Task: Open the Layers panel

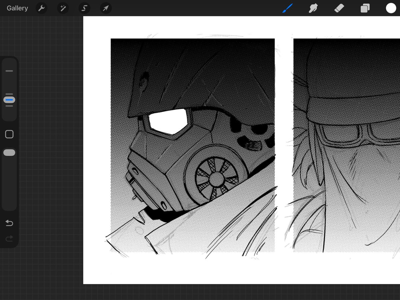Action: [365, 8]
